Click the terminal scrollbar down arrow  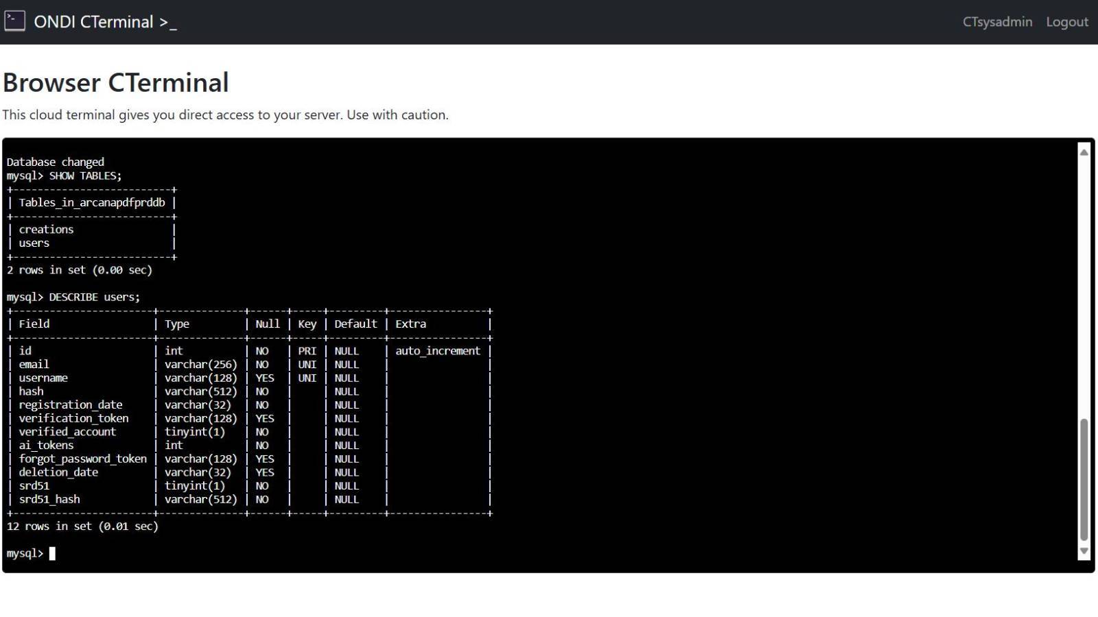pyautogui.click(x=1084, y=551)
